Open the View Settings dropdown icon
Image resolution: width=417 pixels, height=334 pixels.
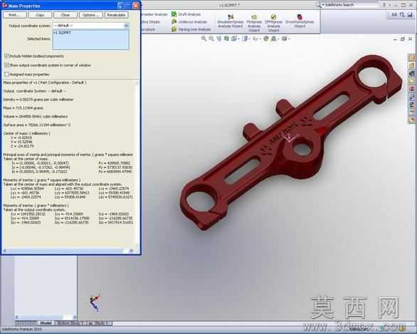click(x=285, y=38)
